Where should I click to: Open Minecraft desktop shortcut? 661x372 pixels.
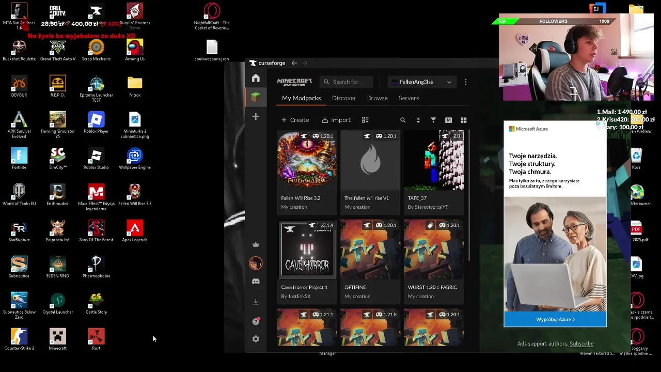point(58,340)
